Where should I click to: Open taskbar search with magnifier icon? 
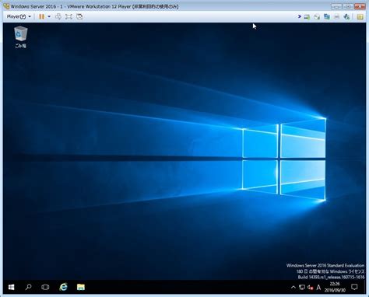pyautogui.click(x=28, y=287)
